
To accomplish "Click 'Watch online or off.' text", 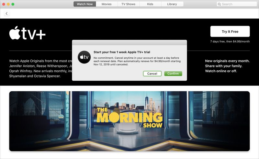I will pyautogui.click(x=221, y=71).
